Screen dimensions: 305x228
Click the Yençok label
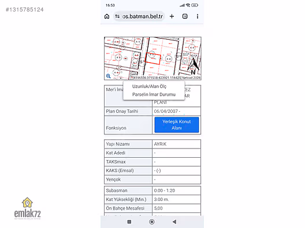point(113,180)
